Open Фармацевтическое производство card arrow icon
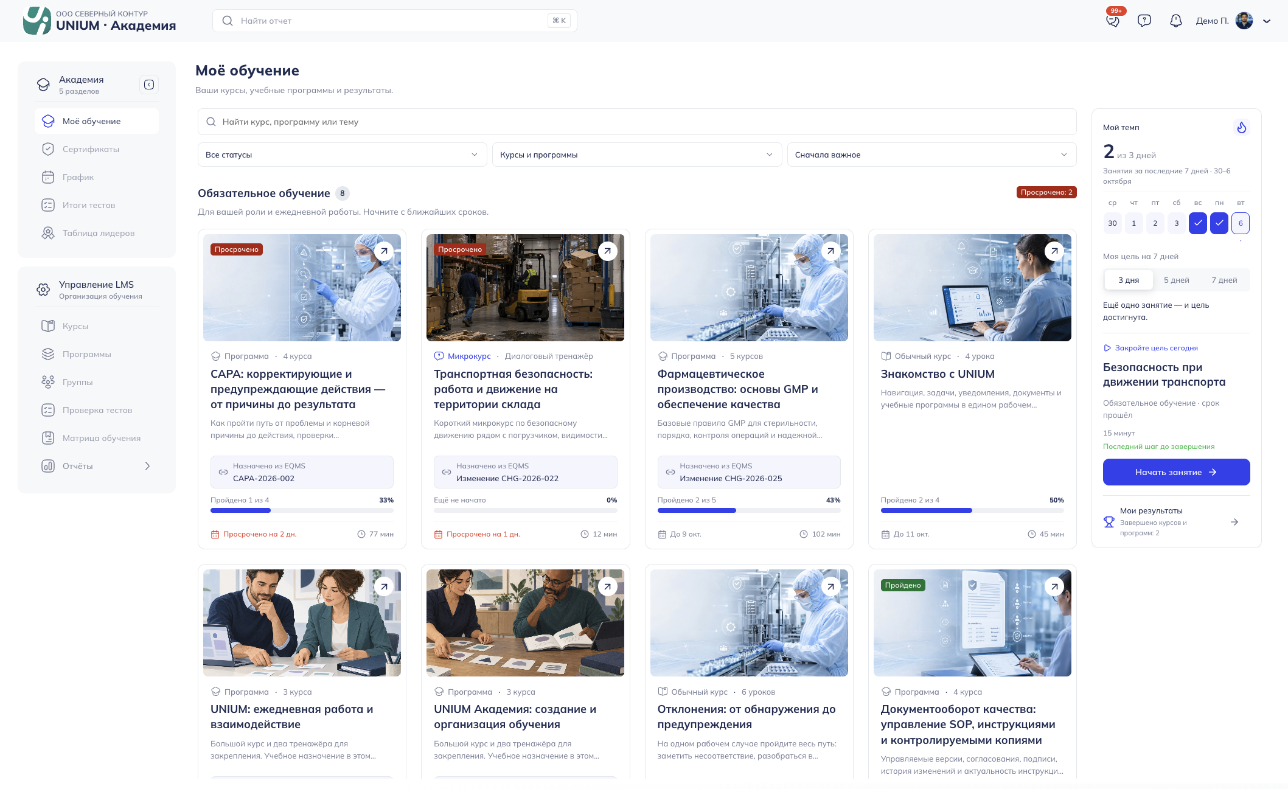This screenshot has height=789, width=1288. coord(830,251)
